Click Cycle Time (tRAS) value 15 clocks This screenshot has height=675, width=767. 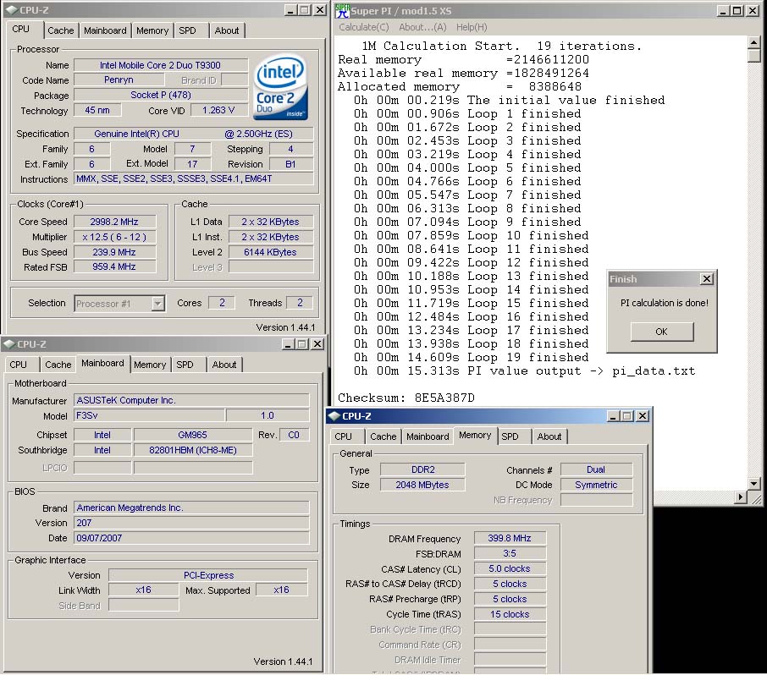coord(510,614)
